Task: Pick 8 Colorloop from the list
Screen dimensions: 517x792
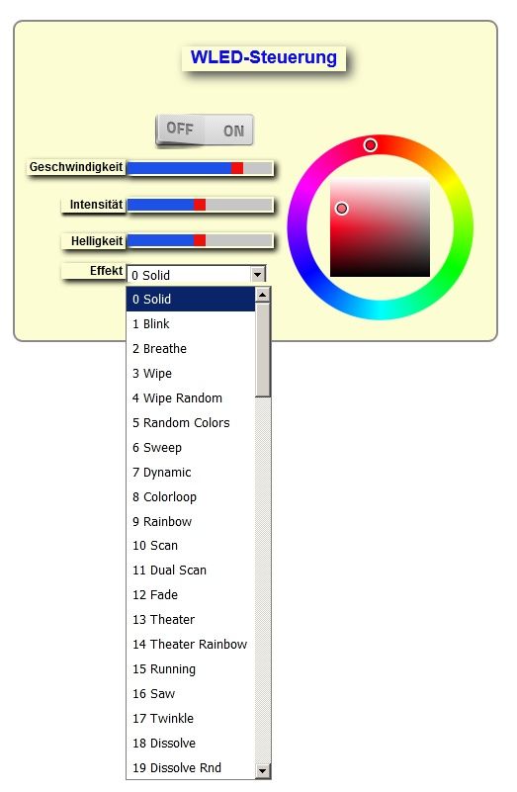Action: [x=191, y=497]
